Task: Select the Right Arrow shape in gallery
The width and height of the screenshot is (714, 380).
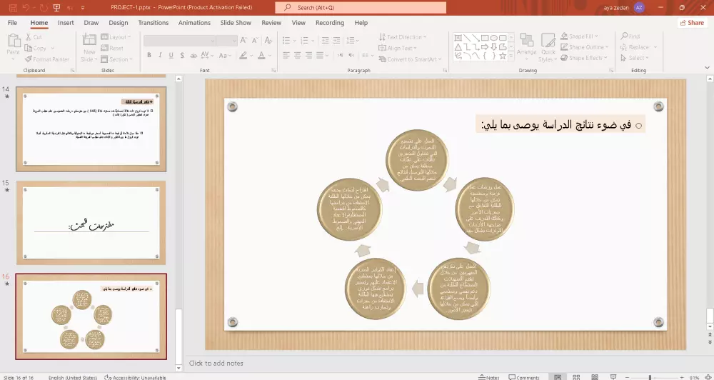Action: (485, 47)
